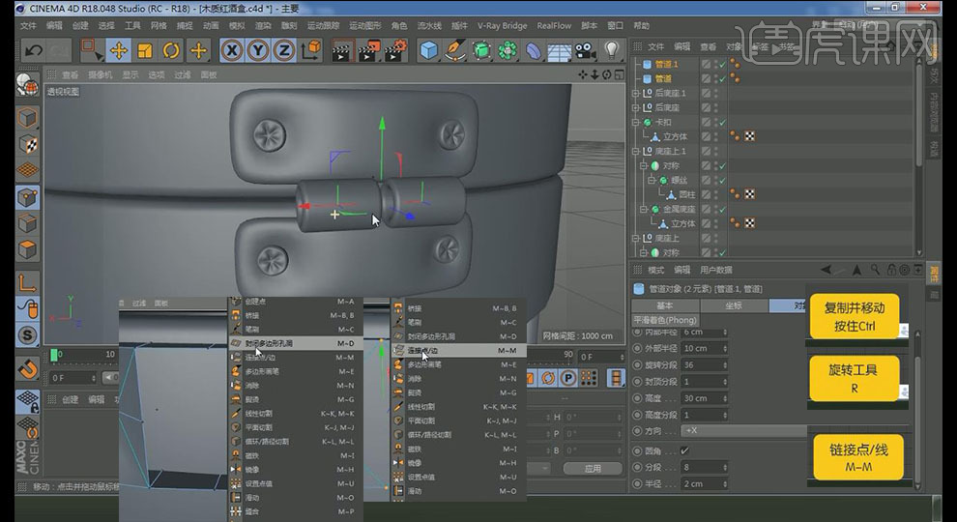Image resolution: width=957 pixels, height=522 pixels.
Task: Add a Cube primitive object
Action: (429, 50)
